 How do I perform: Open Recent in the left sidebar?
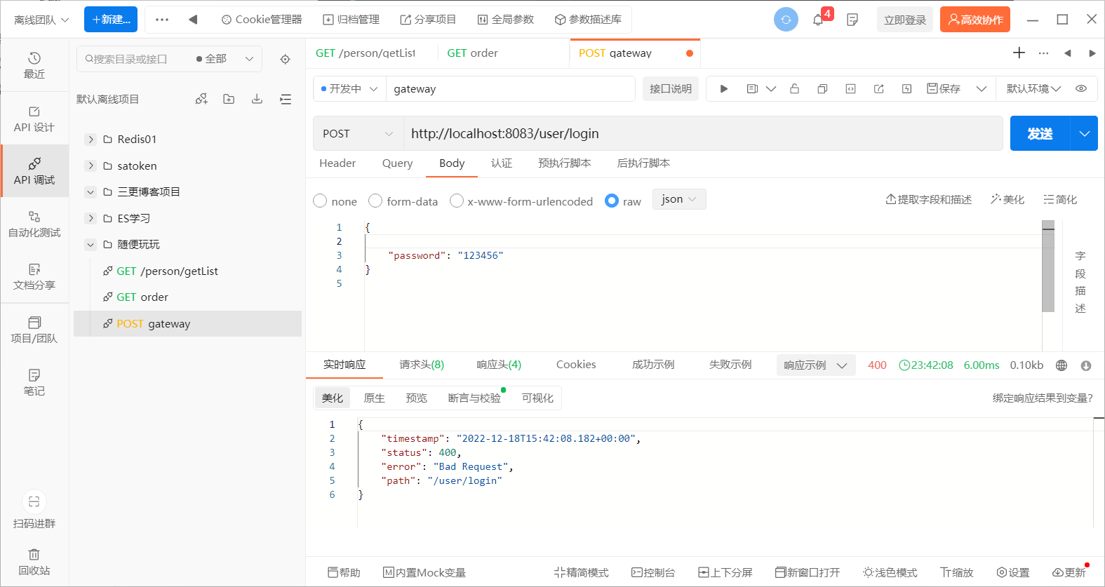click(x=34, y=65)
